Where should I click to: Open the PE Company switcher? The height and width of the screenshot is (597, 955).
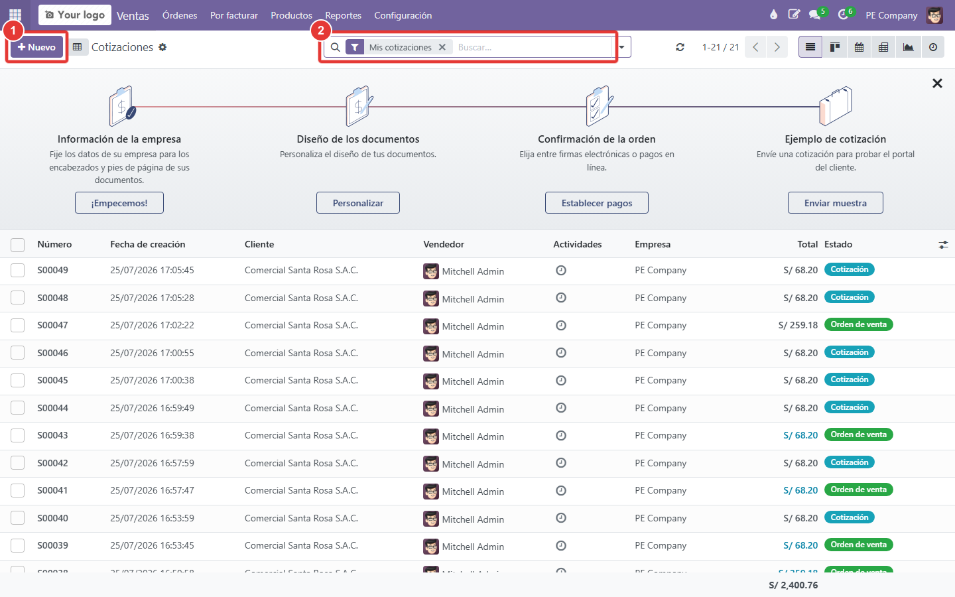pyautogui.click(x=891, y=15)
